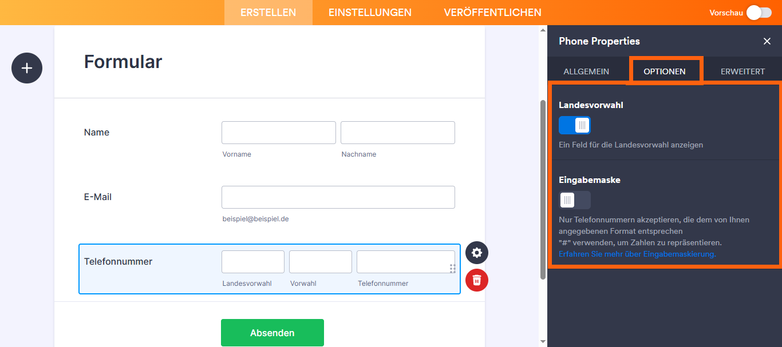782x347 pixels.
Task: Click the Vorname sublabel
Action: point(236,154)
